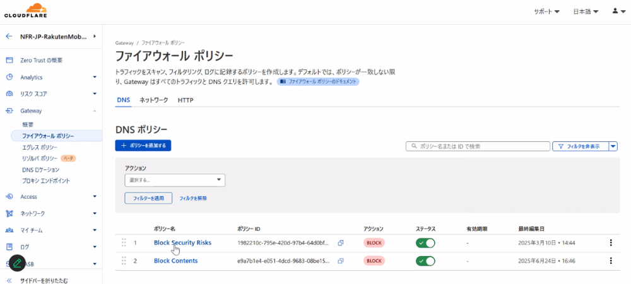Open the 日本語 language dropdown

tap(586, 11)
